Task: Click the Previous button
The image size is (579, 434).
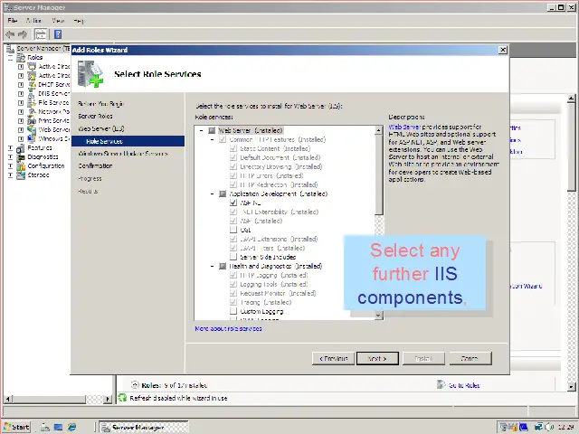Action: [x=334, y=358]
